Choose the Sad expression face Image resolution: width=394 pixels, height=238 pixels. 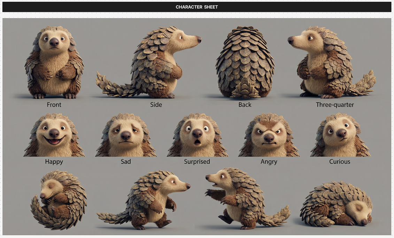(126, 136)
